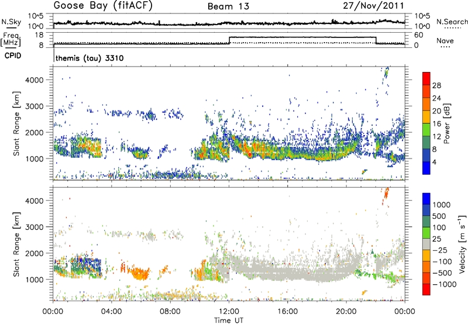Click the 'N.Sky' legend label
Image resolution: width=468 pixels, height=324 pixels.
click(11, 22)
